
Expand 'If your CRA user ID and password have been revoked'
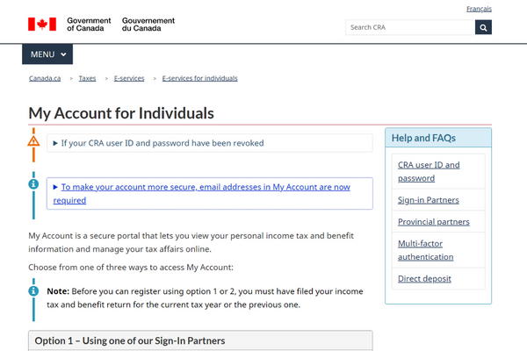[x=209, y=143]
